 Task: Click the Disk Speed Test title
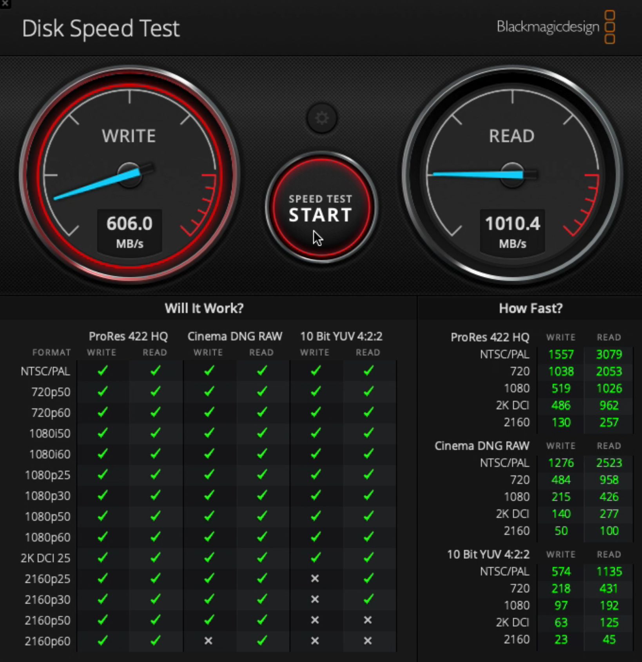coord(101,29)
